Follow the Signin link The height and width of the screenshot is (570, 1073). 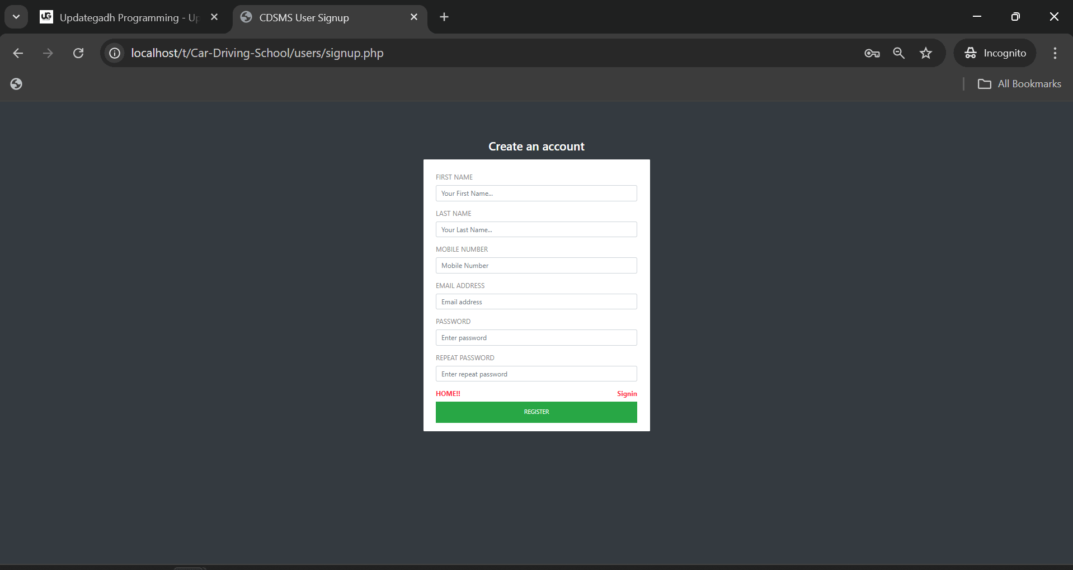(627, 394)
